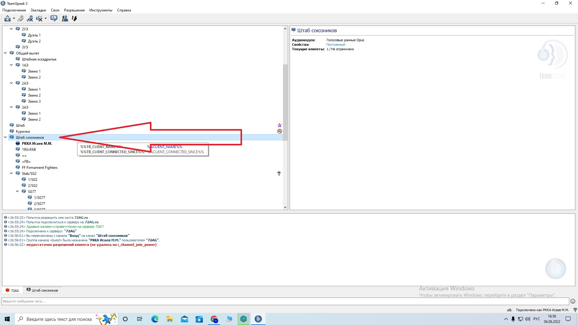Collapse the 1АЭ channel group

[11, 65]
